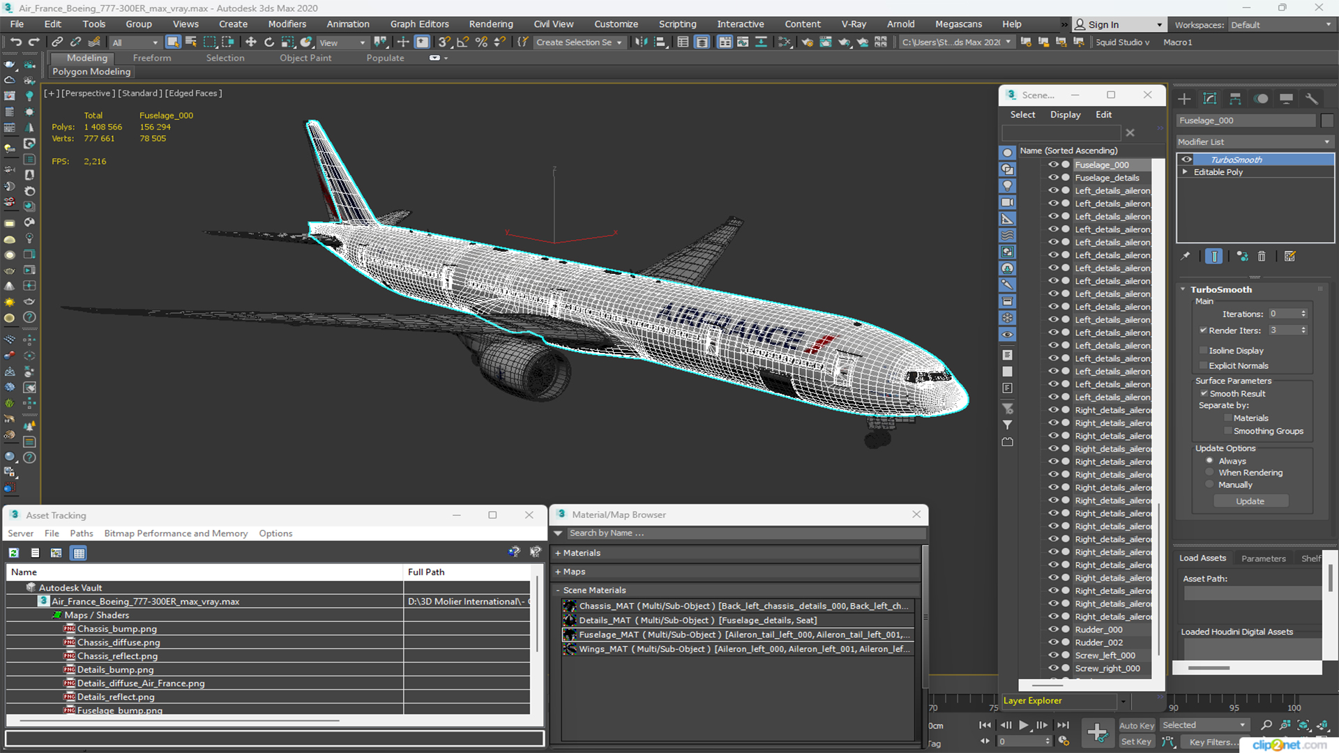The height and width of the screenshot is (753, 1339).
Task: Click the Mirror tool icon
Action: 641,43
